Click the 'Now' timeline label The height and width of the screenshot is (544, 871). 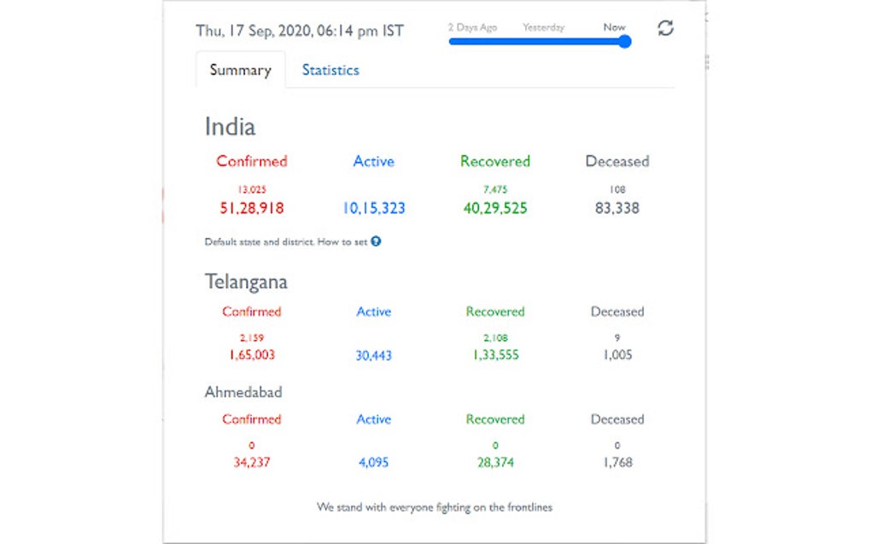[x=614, y=26]
